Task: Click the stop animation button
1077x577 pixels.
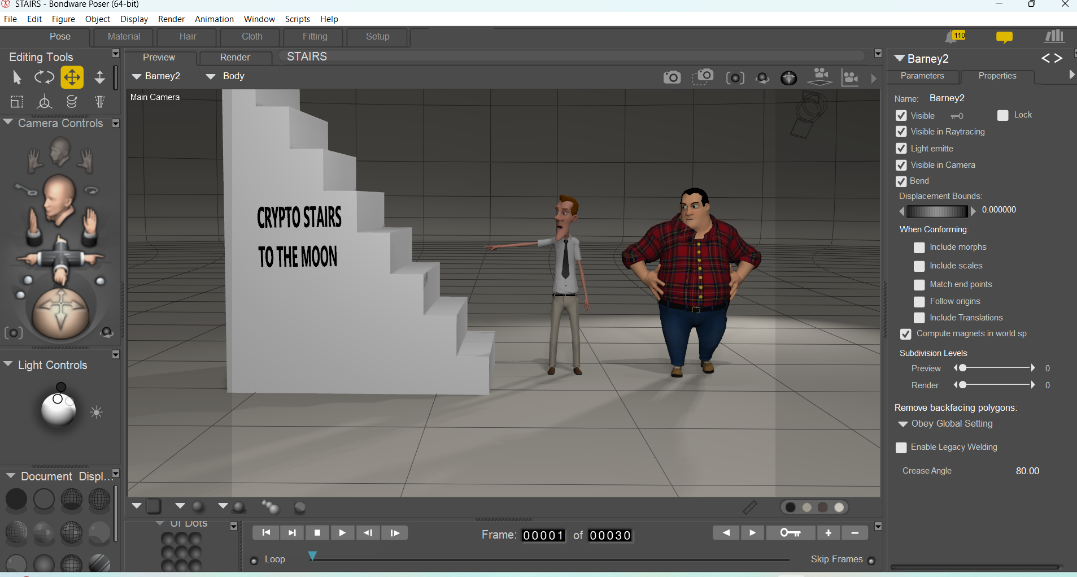Action: 317,533
